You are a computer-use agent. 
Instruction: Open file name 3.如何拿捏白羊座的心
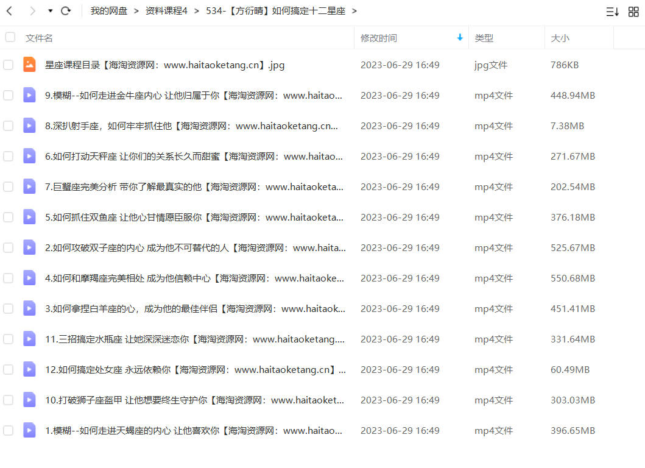195,309
